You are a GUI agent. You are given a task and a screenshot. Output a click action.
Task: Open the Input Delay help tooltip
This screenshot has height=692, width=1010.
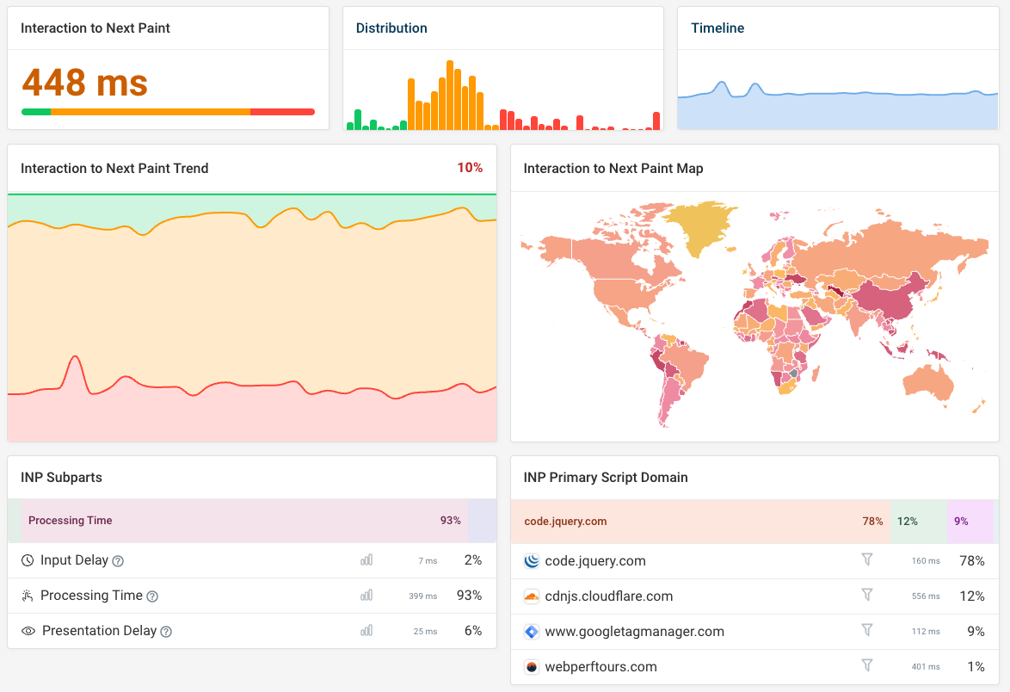tap(119, 561)
